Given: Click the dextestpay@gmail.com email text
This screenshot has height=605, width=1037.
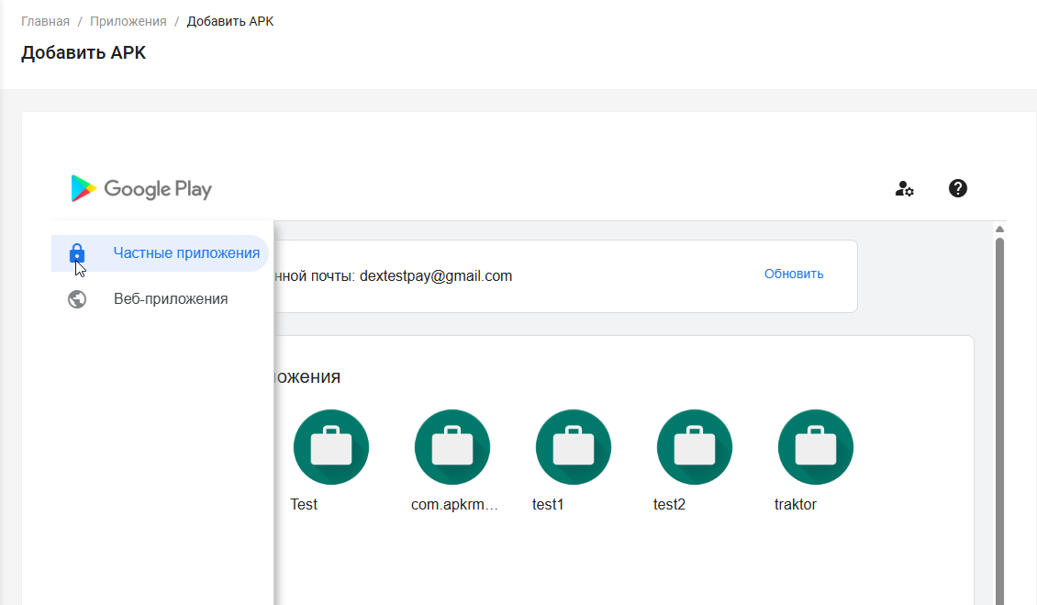Looking at the screenshot, I should click(436, 275).
